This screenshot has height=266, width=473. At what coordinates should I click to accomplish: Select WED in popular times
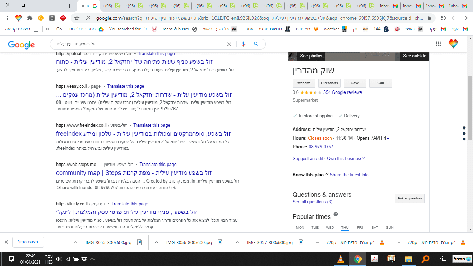click(x=330, y=227)
